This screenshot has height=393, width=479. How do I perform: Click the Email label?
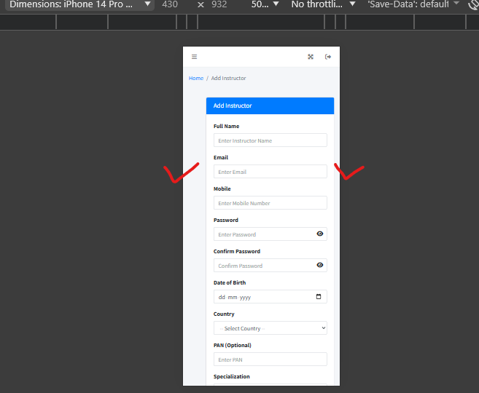pos(221,157)
